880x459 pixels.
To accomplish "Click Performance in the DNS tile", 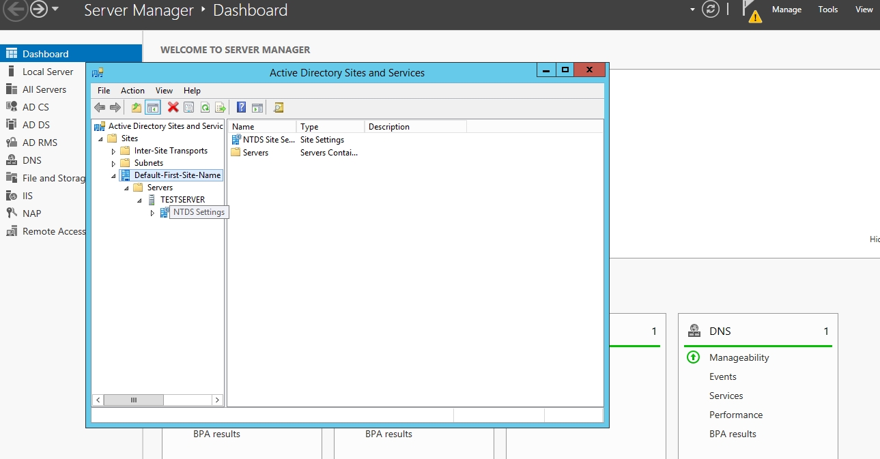I will [736, 415].
